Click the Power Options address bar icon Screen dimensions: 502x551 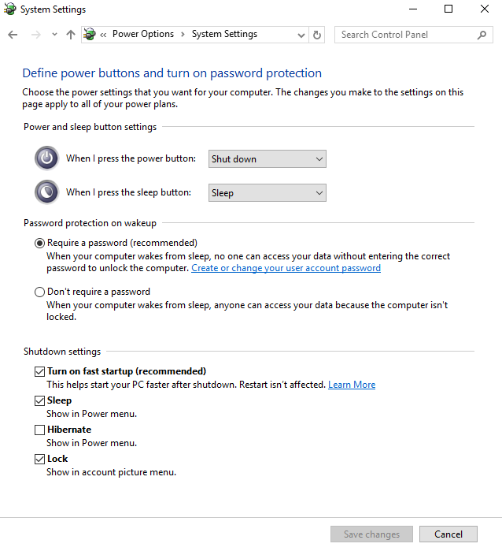90,34
